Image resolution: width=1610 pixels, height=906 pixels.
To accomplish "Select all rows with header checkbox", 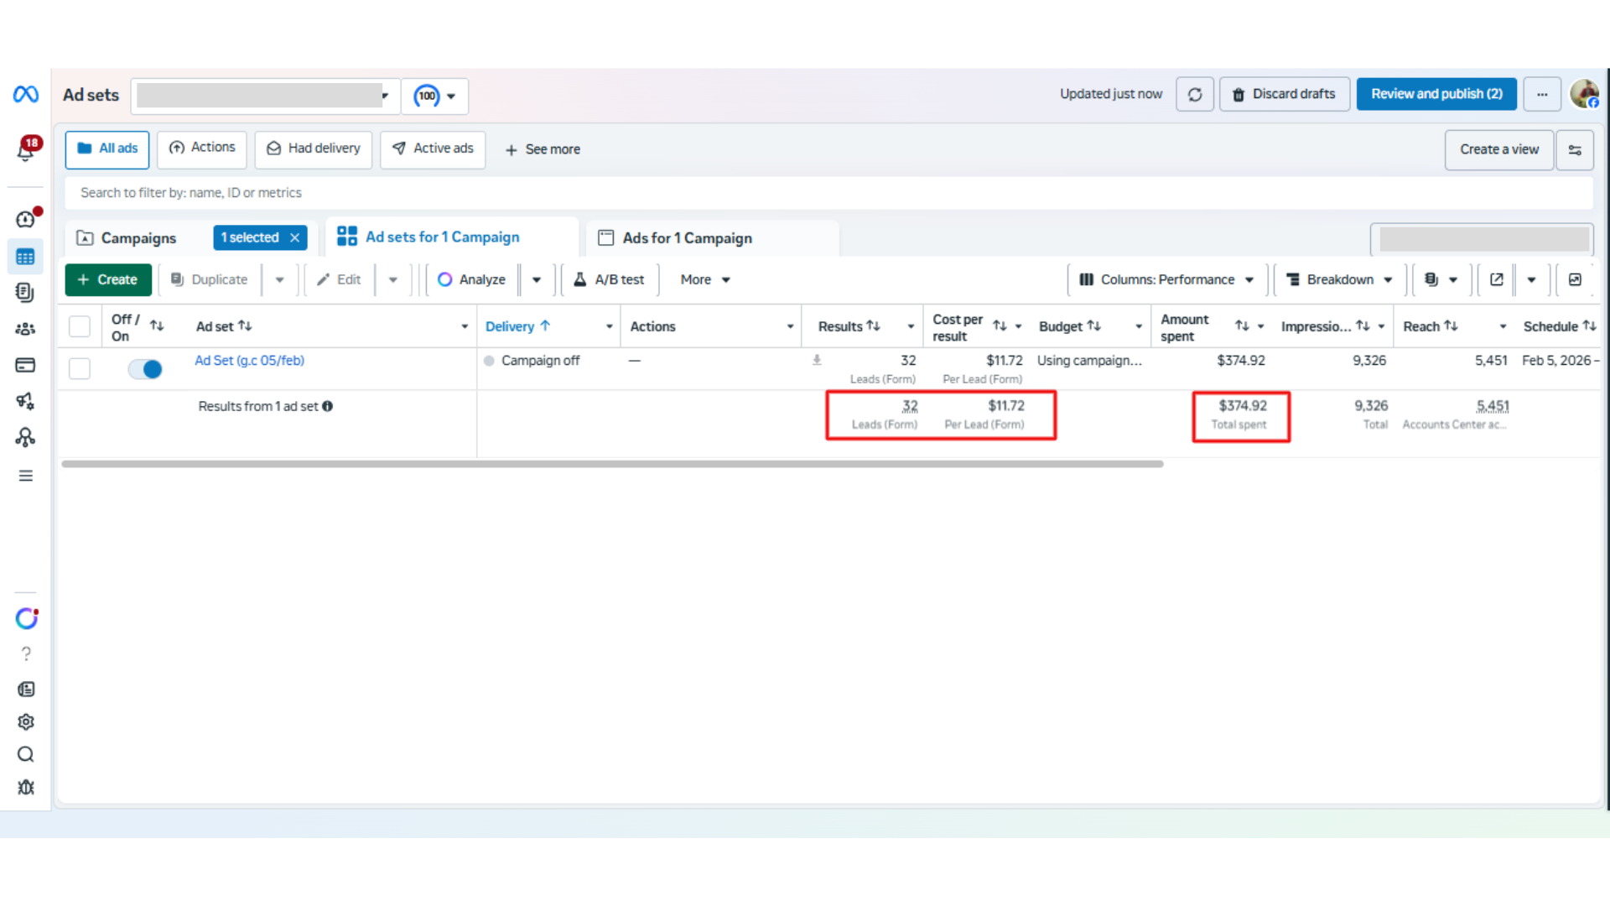I will click(x=80, y=326).
